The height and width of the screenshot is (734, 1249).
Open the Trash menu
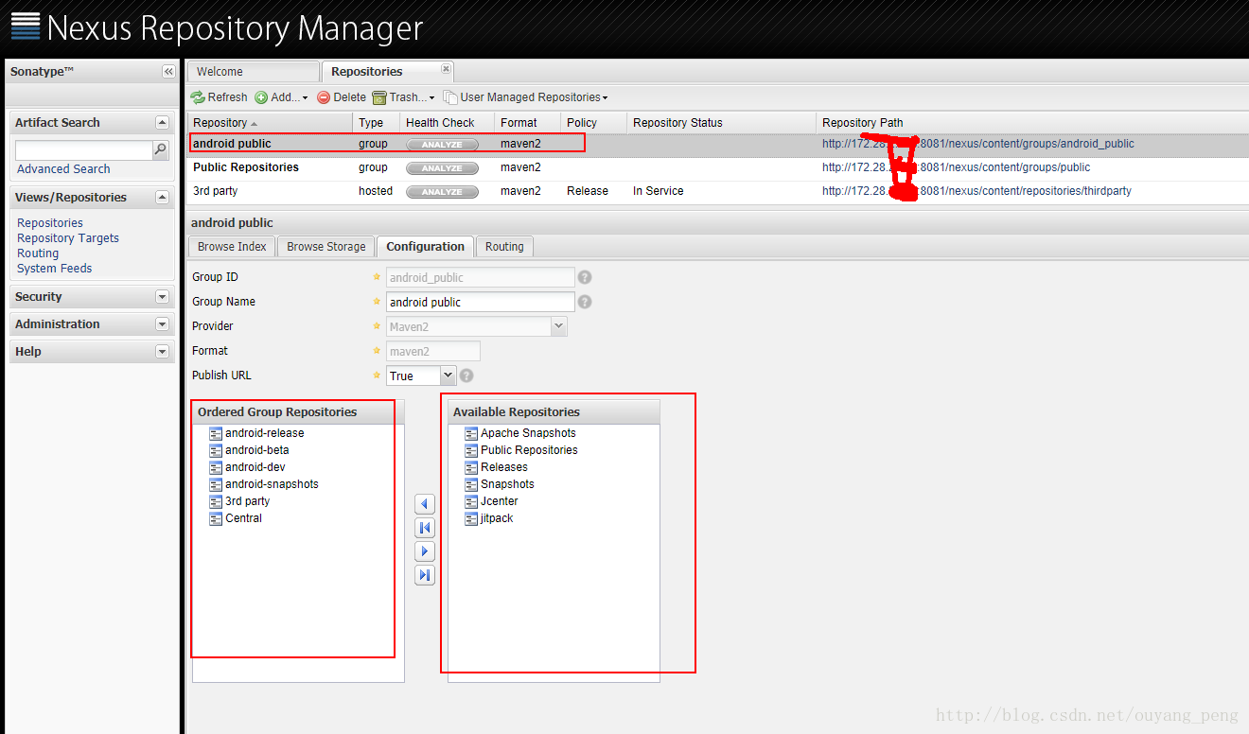[404, 97]
